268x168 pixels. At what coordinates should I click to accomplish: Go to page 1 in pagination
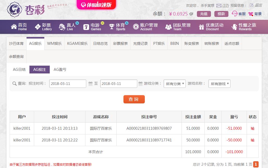tap(256, 164)
